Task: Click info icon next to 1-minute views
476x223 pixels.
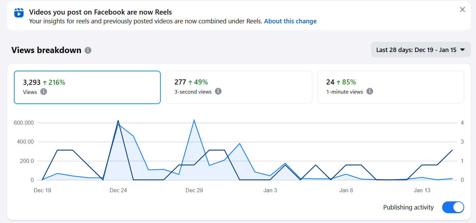Action: (x=370, y=92)
